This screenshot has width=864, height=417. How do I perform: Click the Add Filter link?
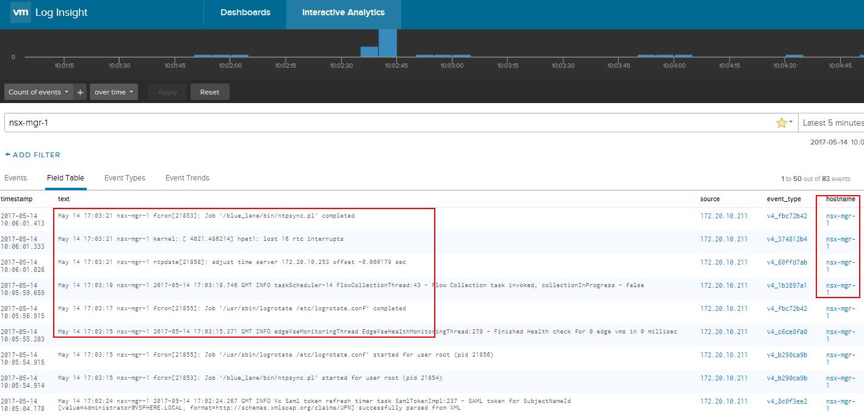33,155
